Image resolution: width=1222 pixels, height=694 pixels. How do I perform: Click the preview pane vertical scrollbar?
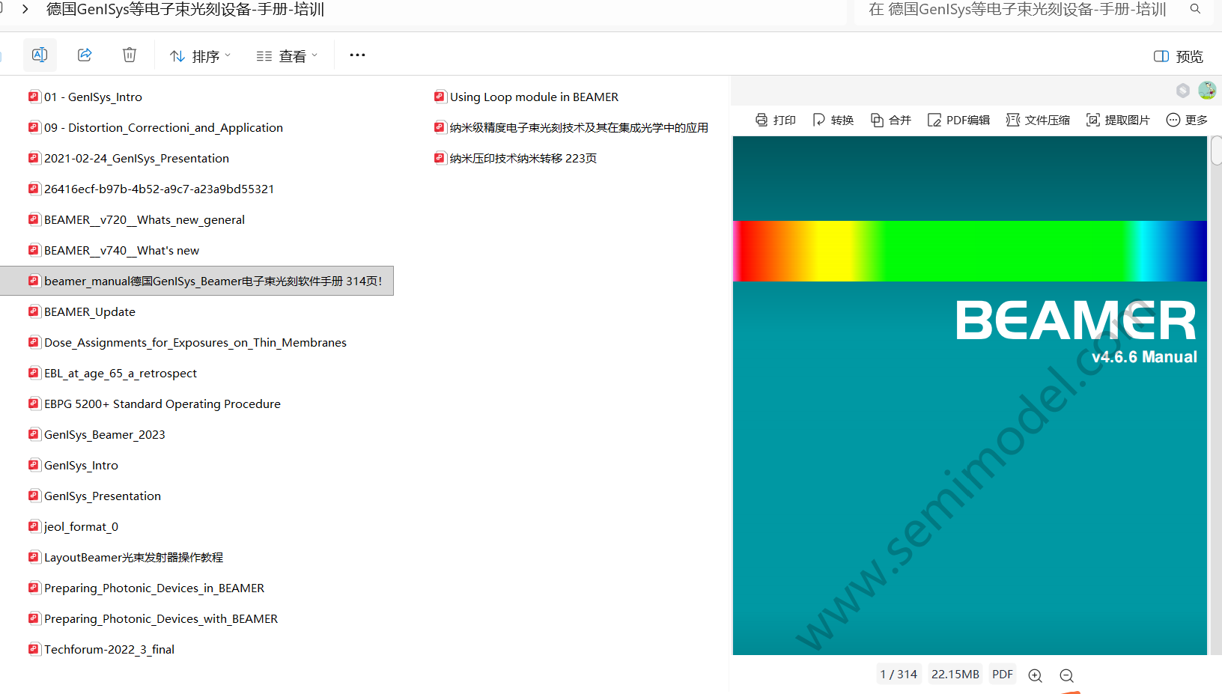tap(1216, 150)
